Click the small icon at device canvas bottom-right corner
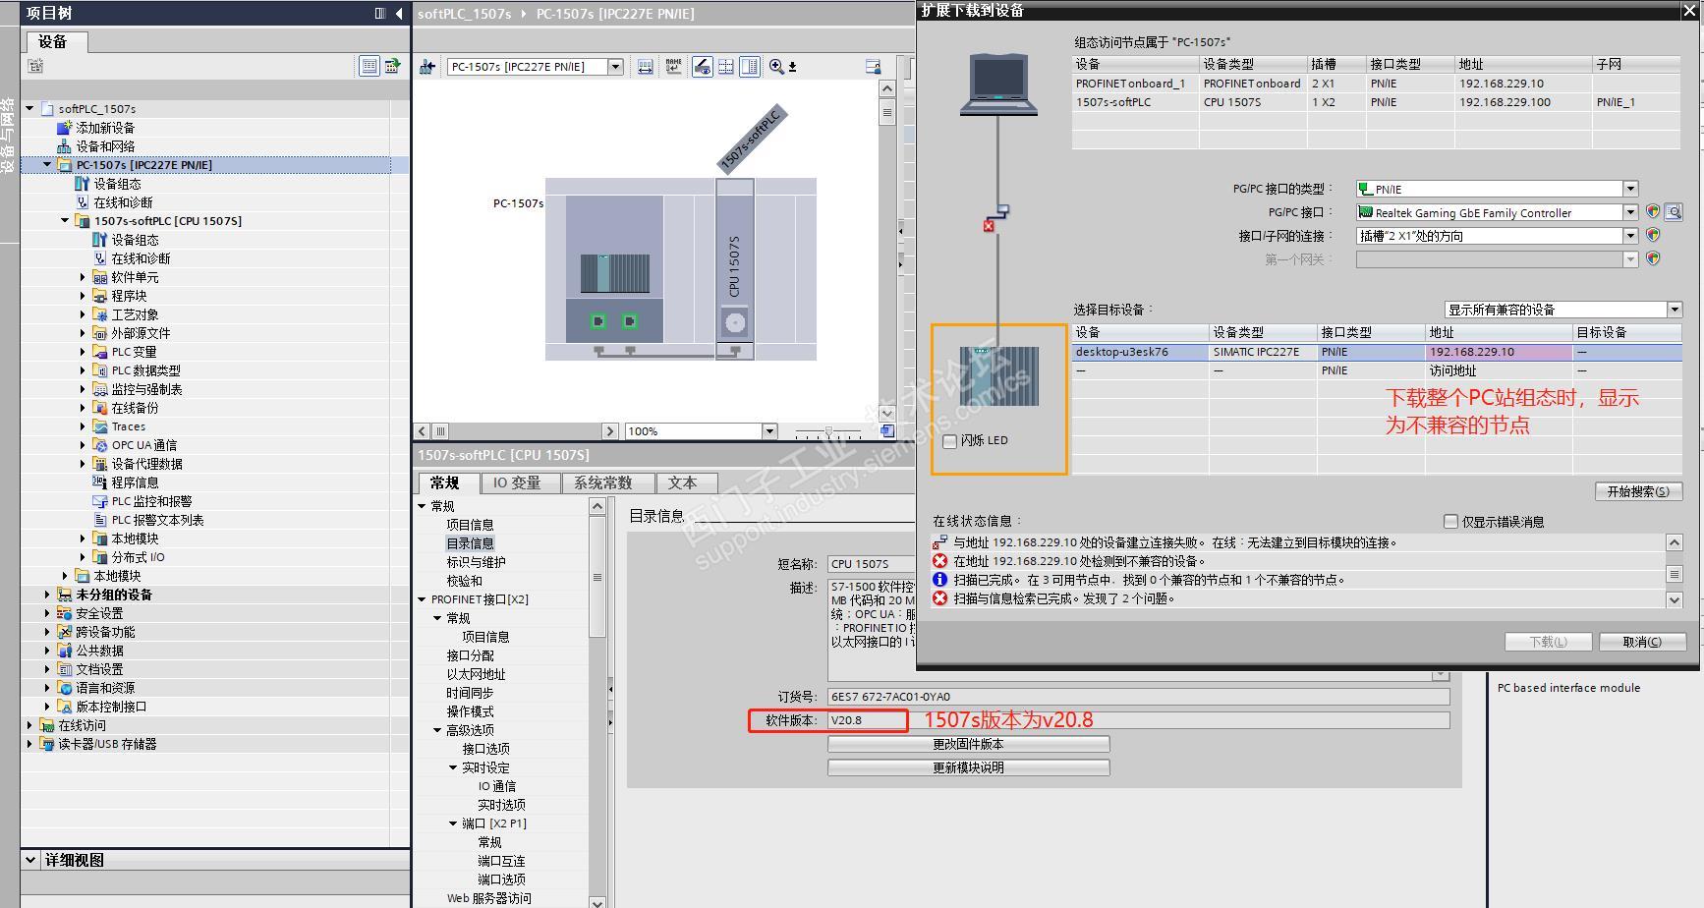1704x908 pixels. [887, 431]
